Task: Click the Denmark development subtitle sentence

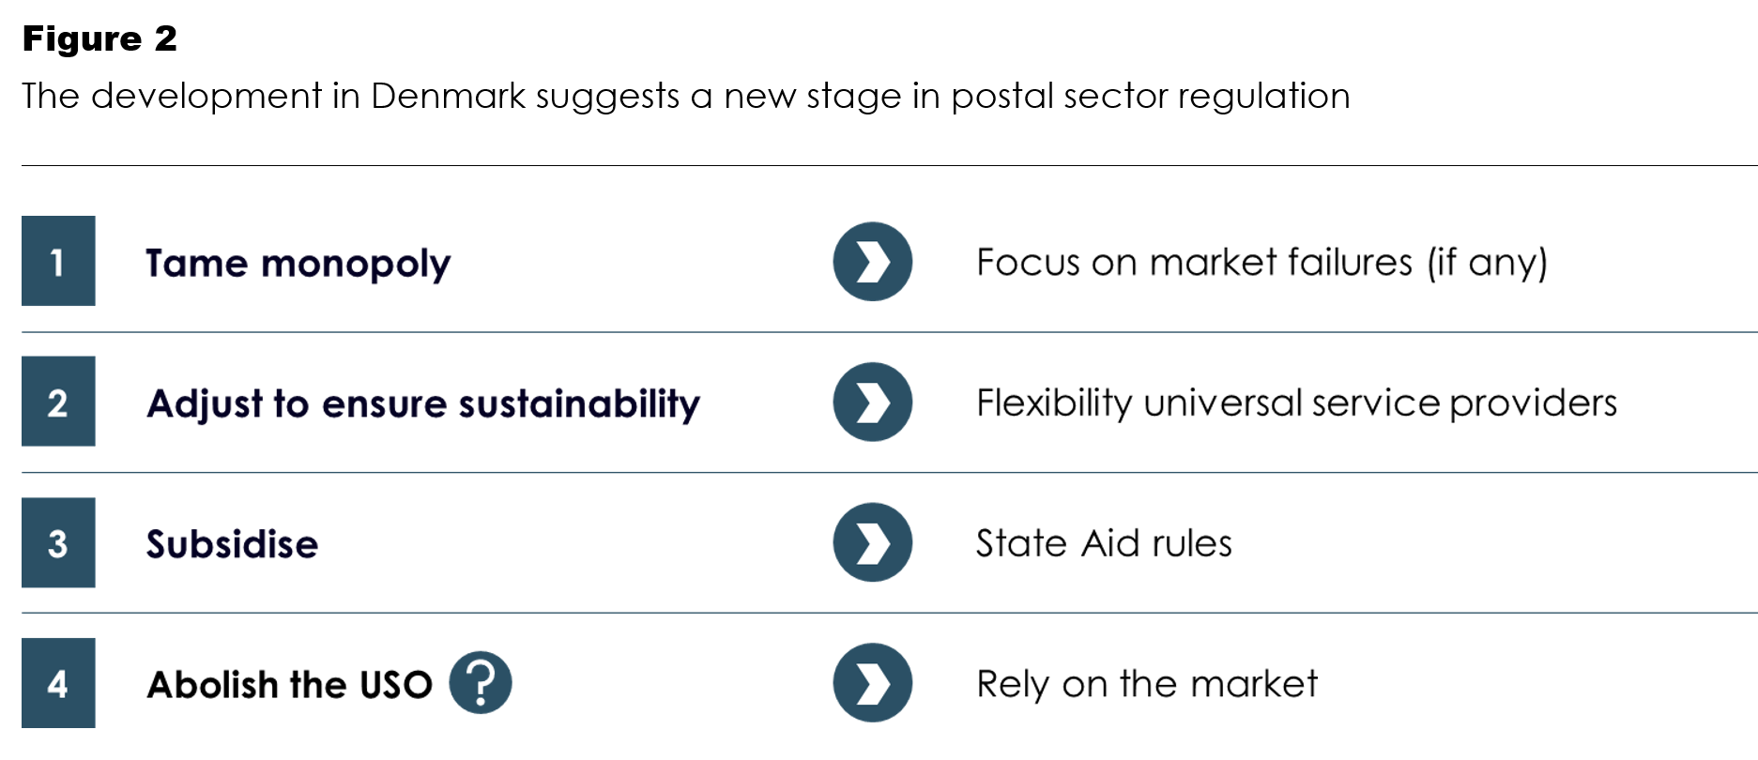Action: [x=686, y=97]
